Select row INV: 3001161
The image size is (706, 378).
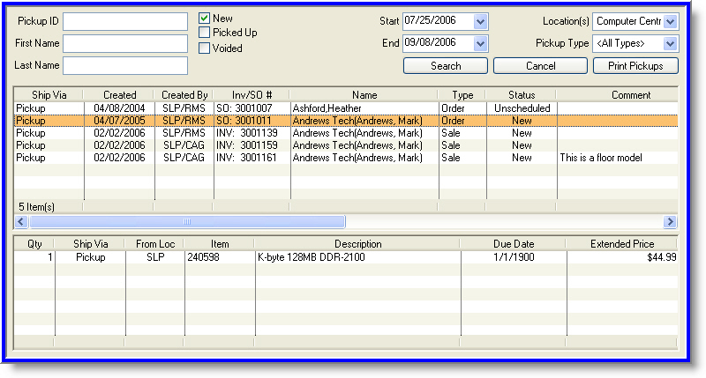click(x=346, y=158)
